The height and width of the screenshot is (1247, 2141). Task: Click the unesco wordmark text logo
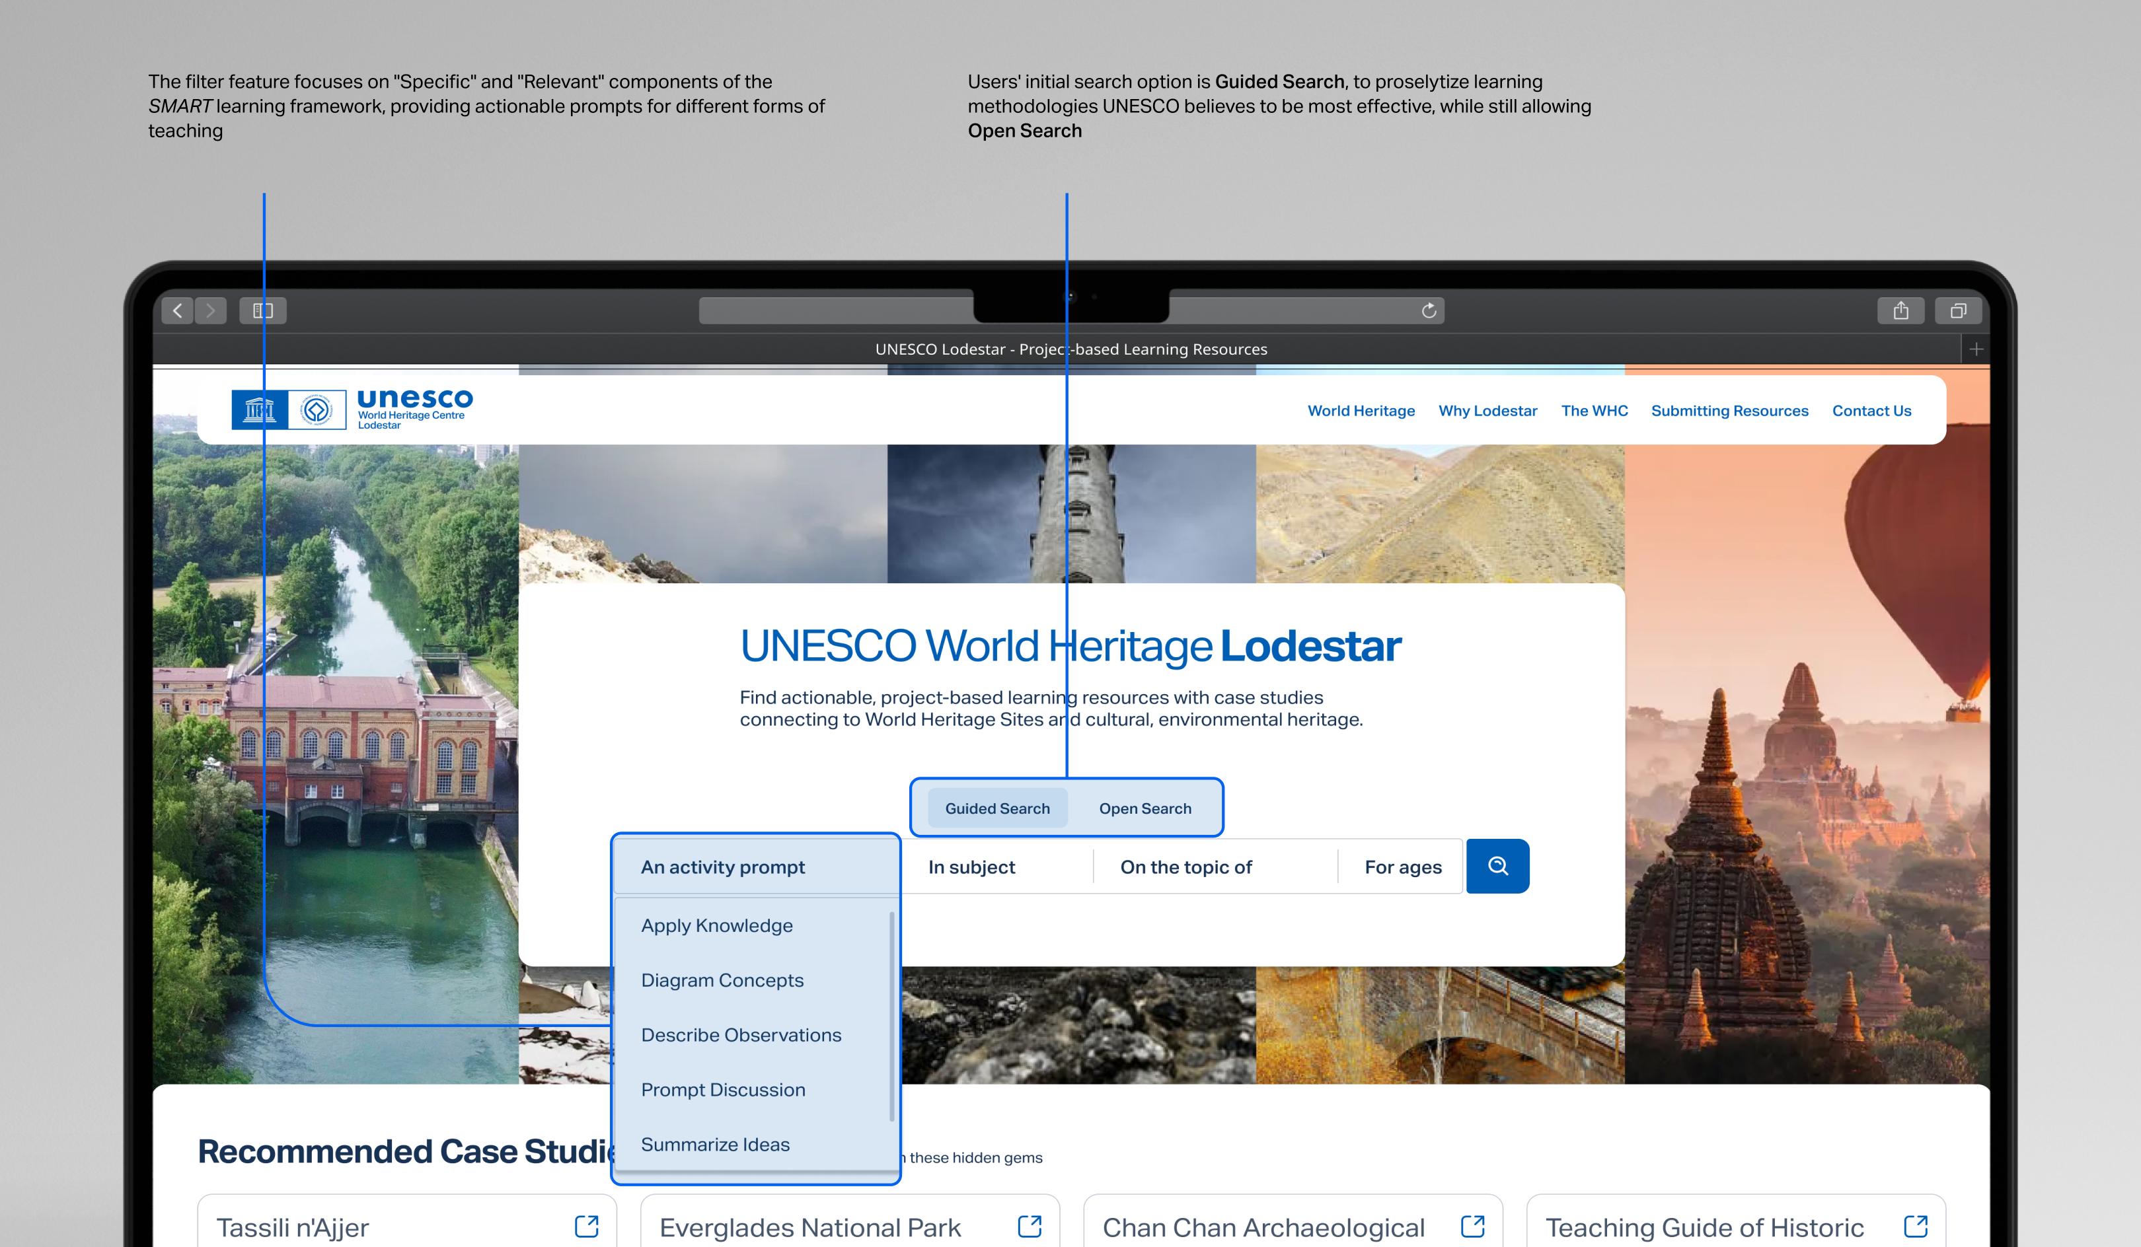tap(414, 399)
